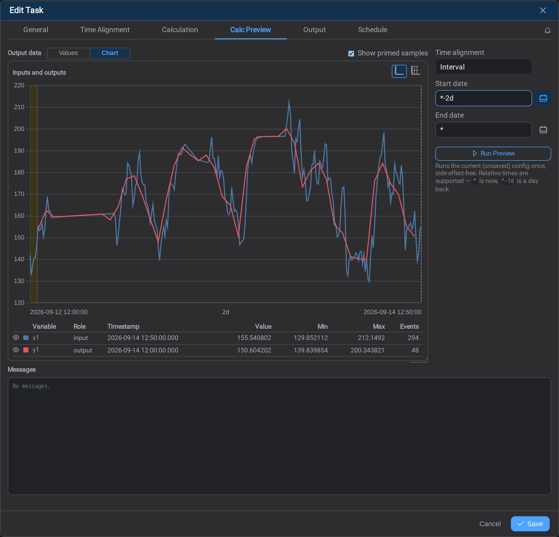Screen dimensions: 559x537
Task: Switch output data to Values view
Action: click(68, 53)
